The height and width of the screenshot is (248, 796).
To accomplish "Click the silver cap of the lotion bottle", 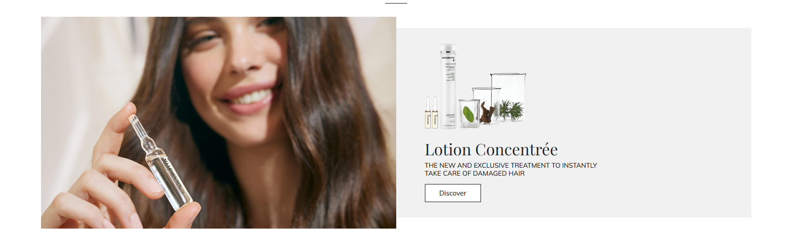I will tap(448, 48).
